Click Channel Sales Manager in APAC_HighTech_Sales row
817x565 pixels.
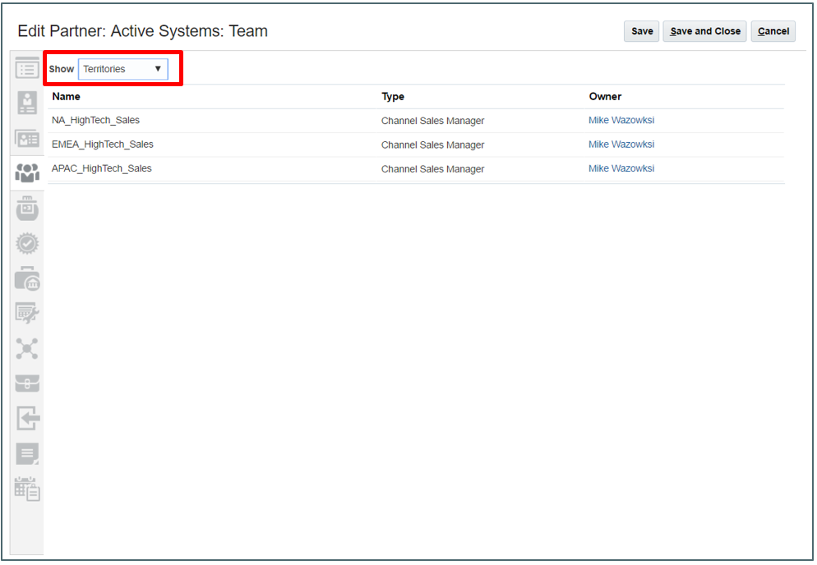432,168
